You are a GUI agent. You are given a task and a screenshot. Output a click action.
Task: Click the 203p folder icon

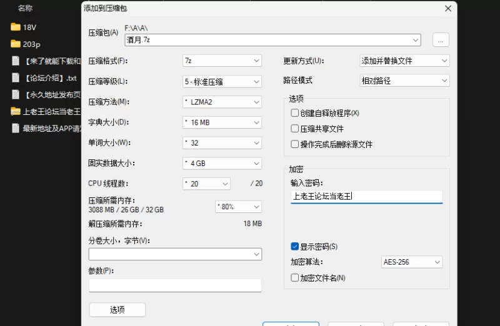(x=15, y=44)
